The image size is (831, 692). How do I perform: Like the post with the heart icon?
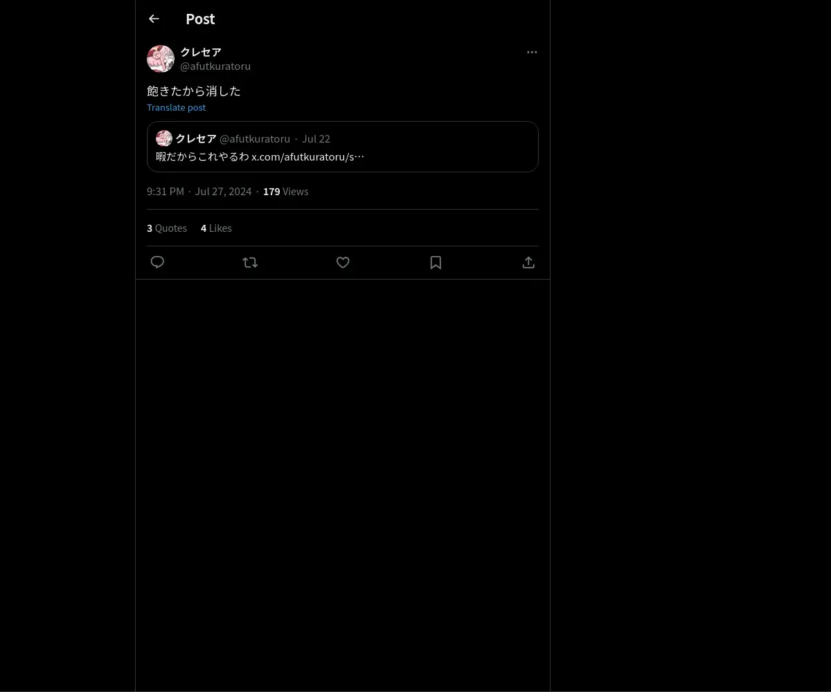point(343,262)
